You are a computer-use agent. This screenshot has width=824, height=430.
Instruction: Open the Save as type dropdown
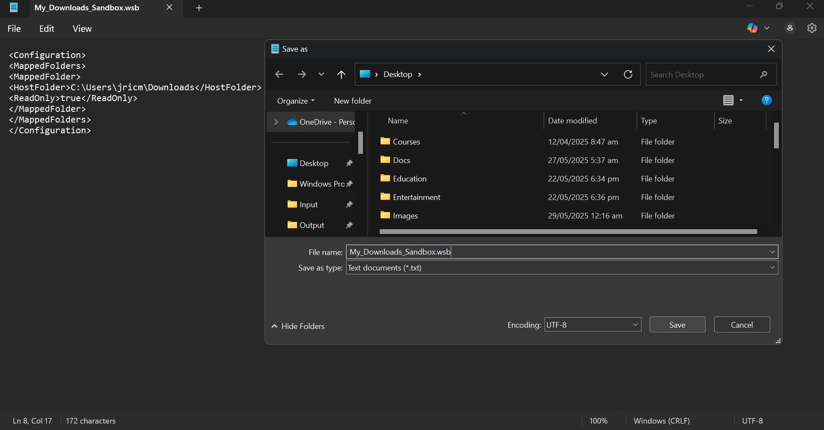click(x=772, y=267)
